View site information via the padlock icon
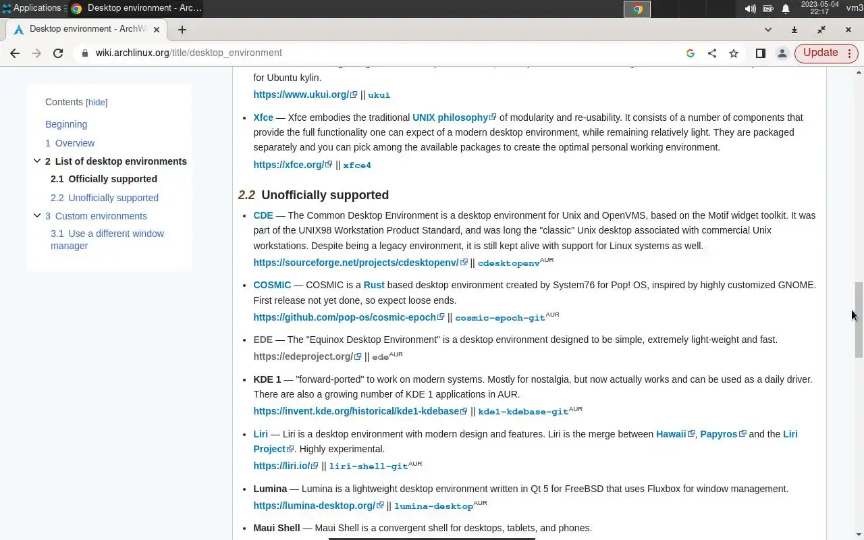864x540 pixels. [x=84, y=53]
